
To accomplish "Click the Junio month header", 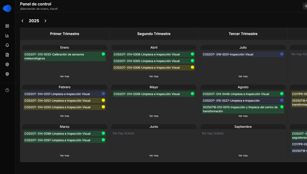I will 153,127.
